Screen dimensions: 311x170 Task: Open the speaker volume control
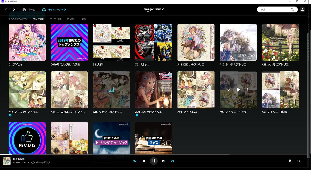pyautogui.click(x=289, y=161)
